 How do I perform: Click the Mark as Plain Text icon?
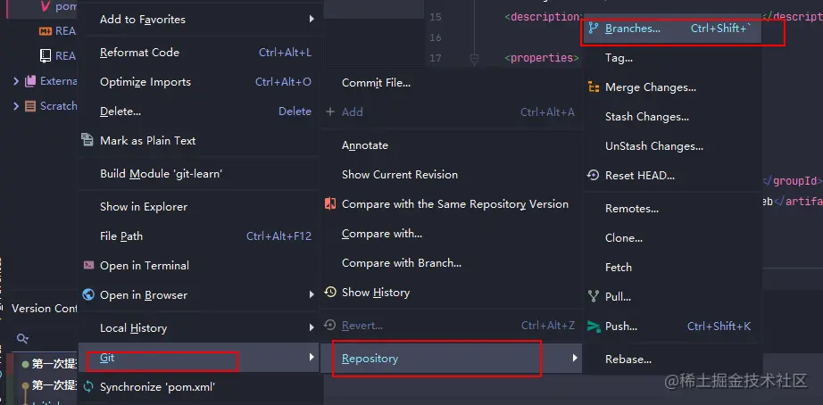[87, 139]
